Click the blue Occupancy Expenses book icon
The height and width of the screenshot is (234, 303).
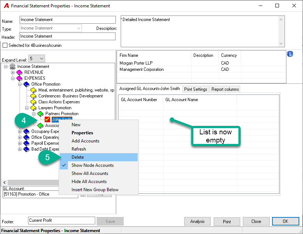pyautogui.click(x=27, y=132)
